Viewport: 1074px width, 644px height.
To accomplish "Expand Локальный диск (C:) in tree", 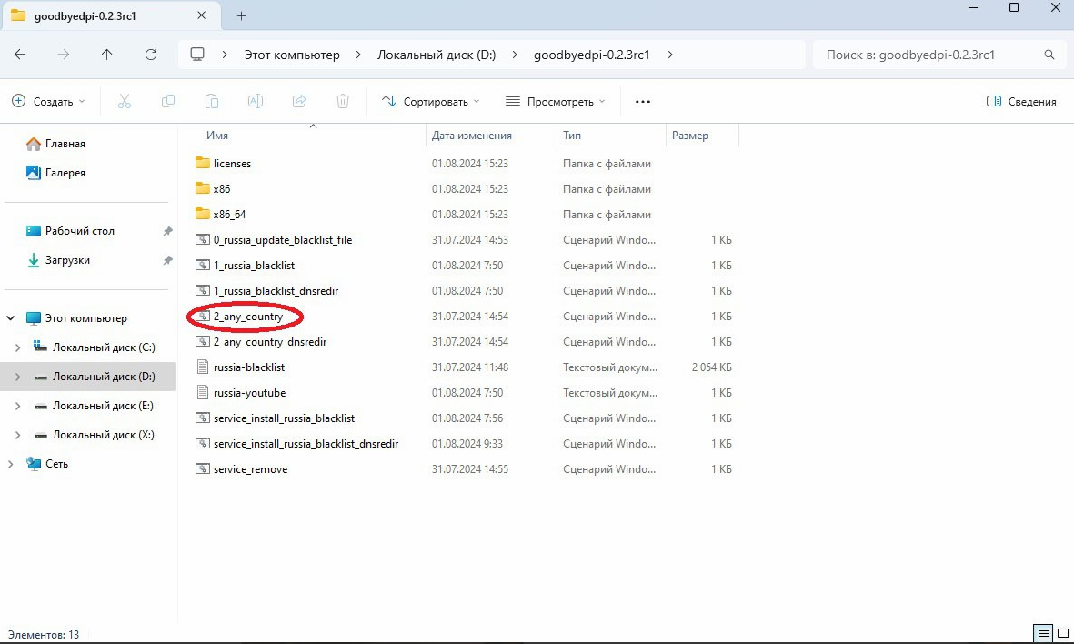I will click(x=18, y=347).
